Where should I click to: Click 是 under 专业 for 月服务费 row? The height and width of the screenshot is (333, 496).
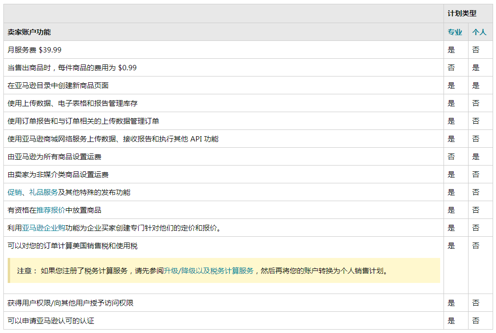coord(451,50)
